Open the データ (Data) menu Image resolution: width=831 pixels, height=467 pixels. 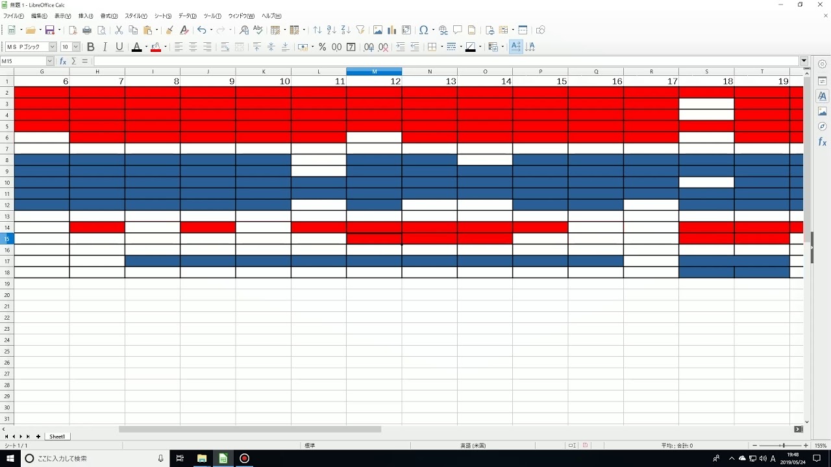pyautogui.click(x=187, y=16)
